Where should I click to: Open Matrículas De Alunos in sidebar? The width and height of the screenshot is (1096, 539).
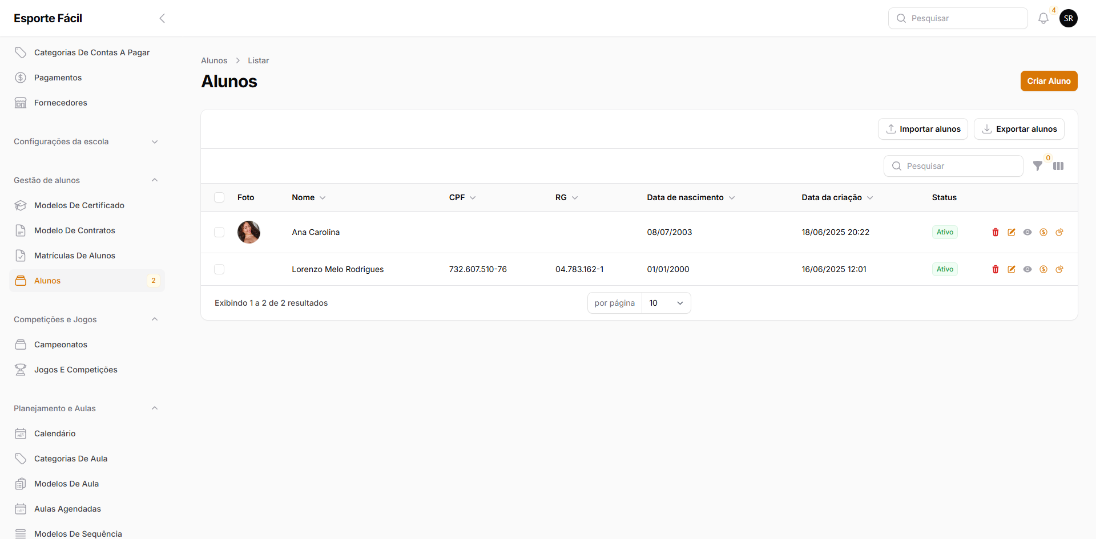click(75, 256)
